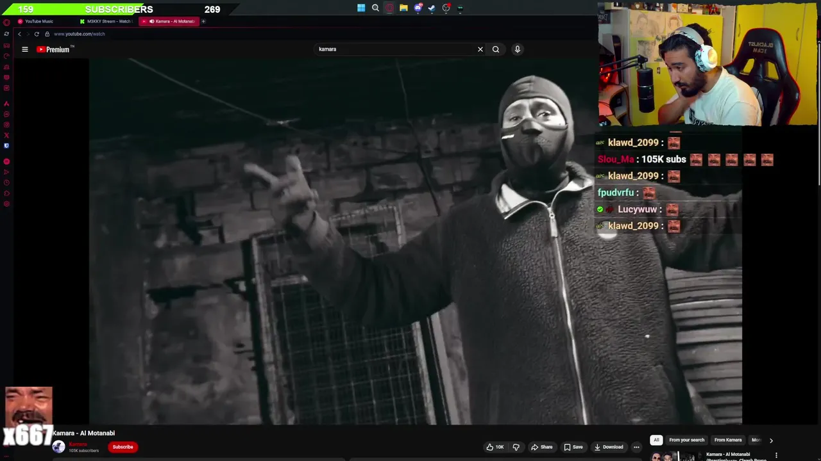Reload the current page
Viewport: 821px width, 461px height.
point(37,34)
